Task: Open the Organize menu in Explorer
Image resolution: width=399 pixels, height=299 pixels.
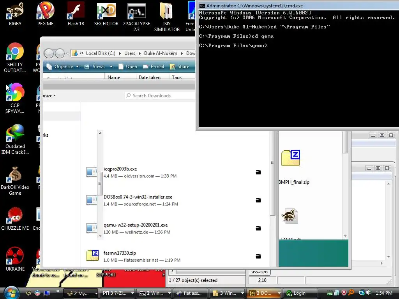Action: click(x=63, y=67)
